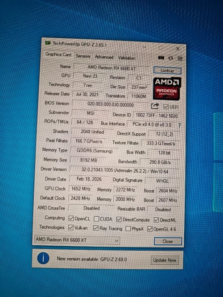Toggle the DirectCompute checkbox

pyautogui.click(x=119, y=219)
